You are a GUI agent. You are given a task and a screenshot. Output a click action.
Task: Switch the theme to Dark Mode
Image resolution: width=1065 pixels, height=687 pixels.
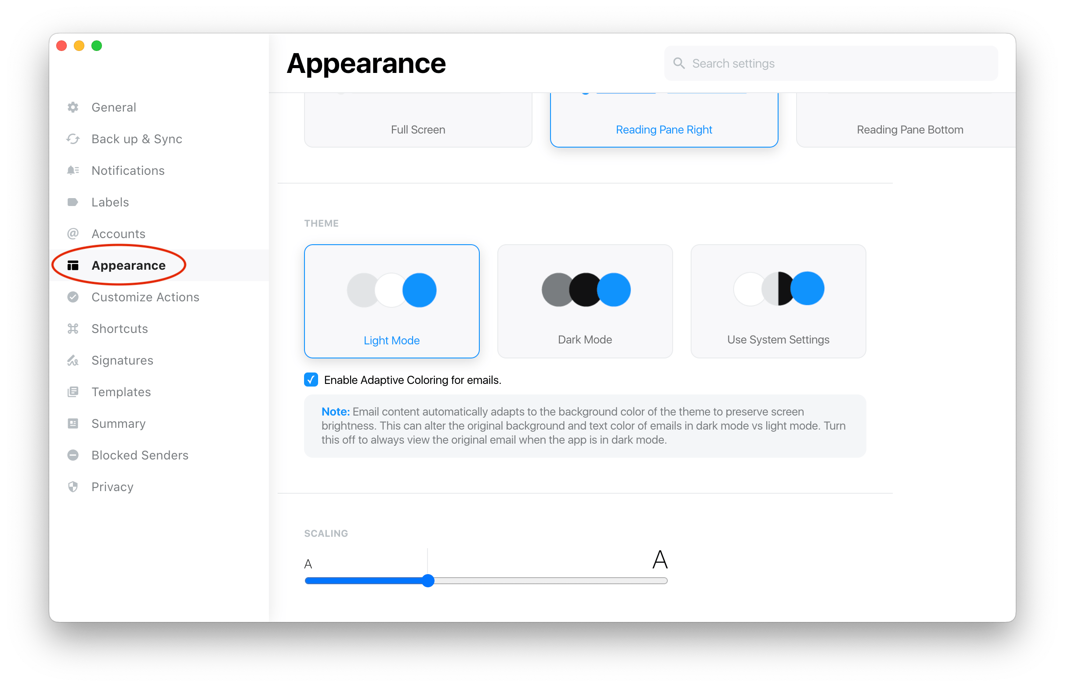(x=585, y=302)
